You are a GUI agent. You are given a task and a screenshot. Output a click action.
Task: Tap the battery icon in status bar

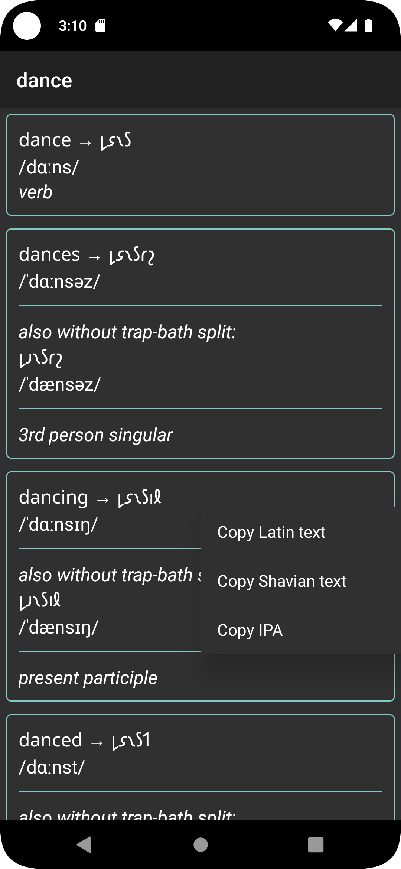[368, 25]
